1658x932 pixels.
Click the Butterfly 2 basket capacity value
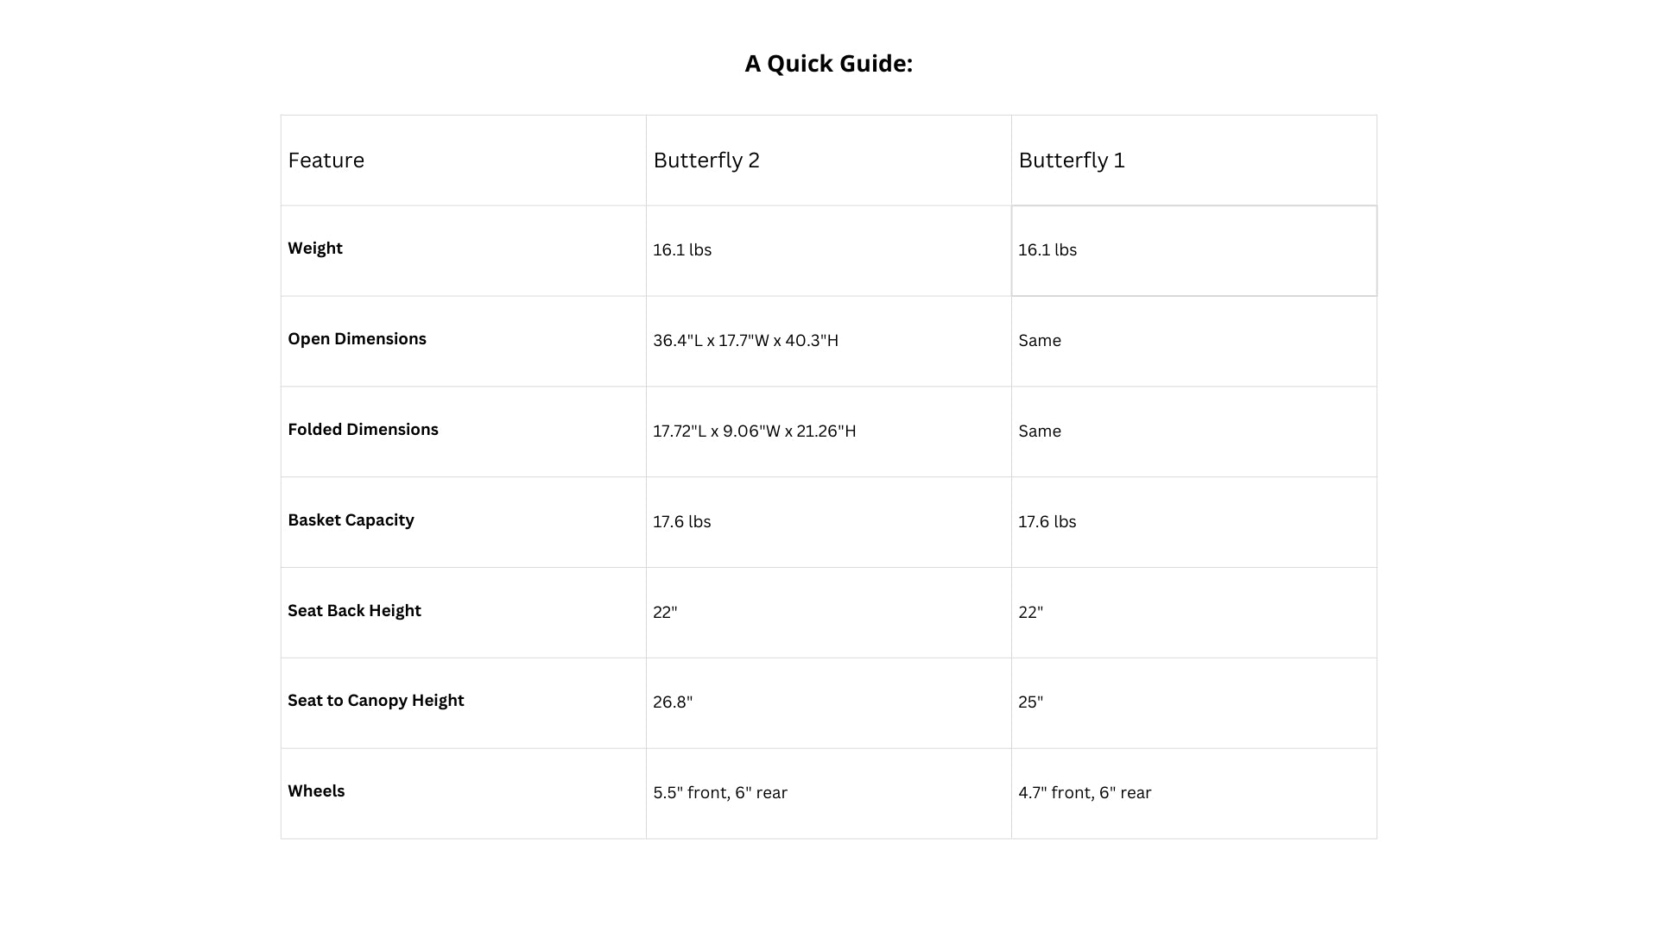point(681,522)
